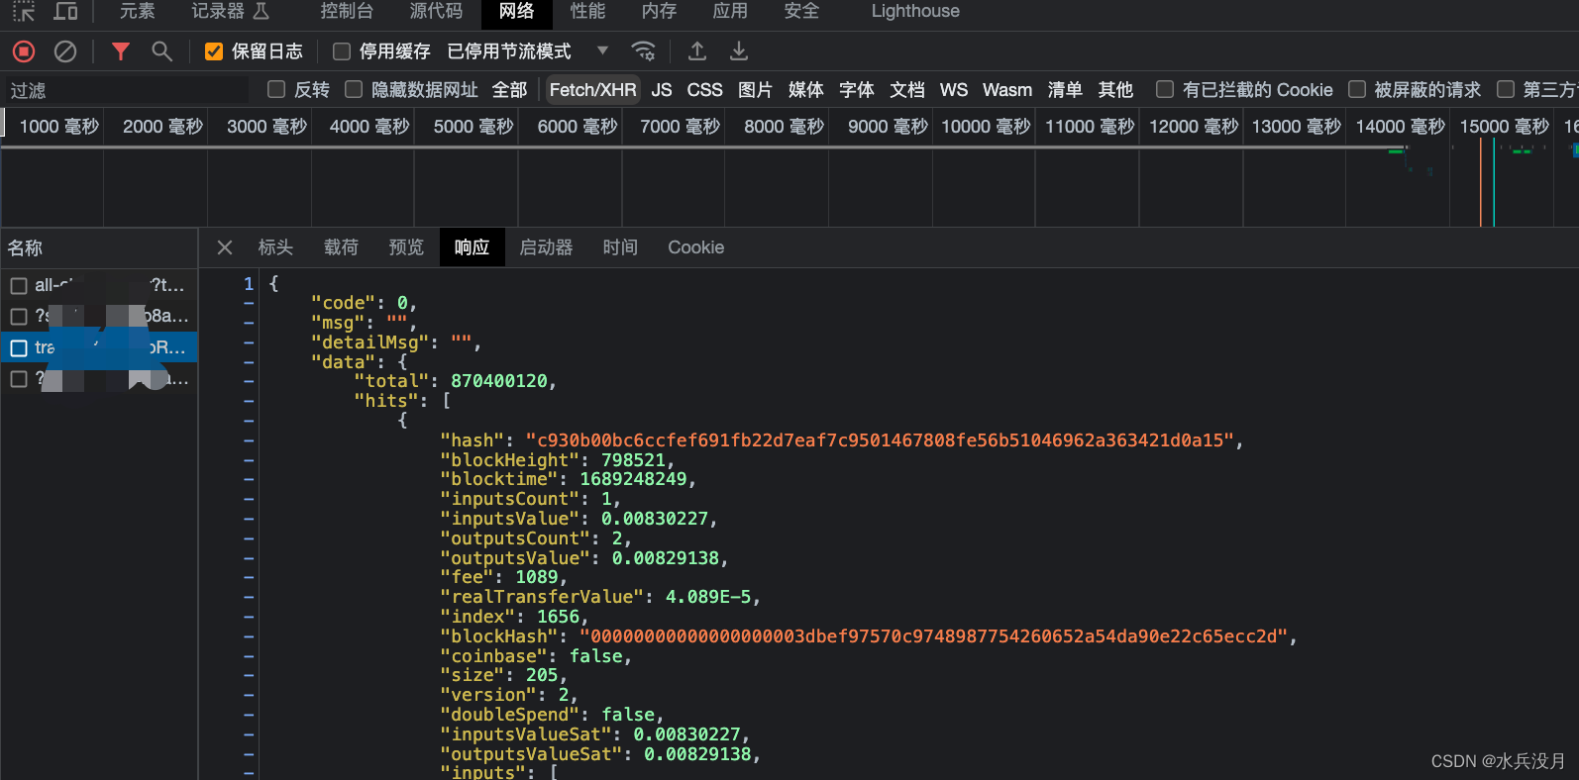
Task: Toggle device toolbar icon
Action: pyautogui.click(x=65, y=11)
